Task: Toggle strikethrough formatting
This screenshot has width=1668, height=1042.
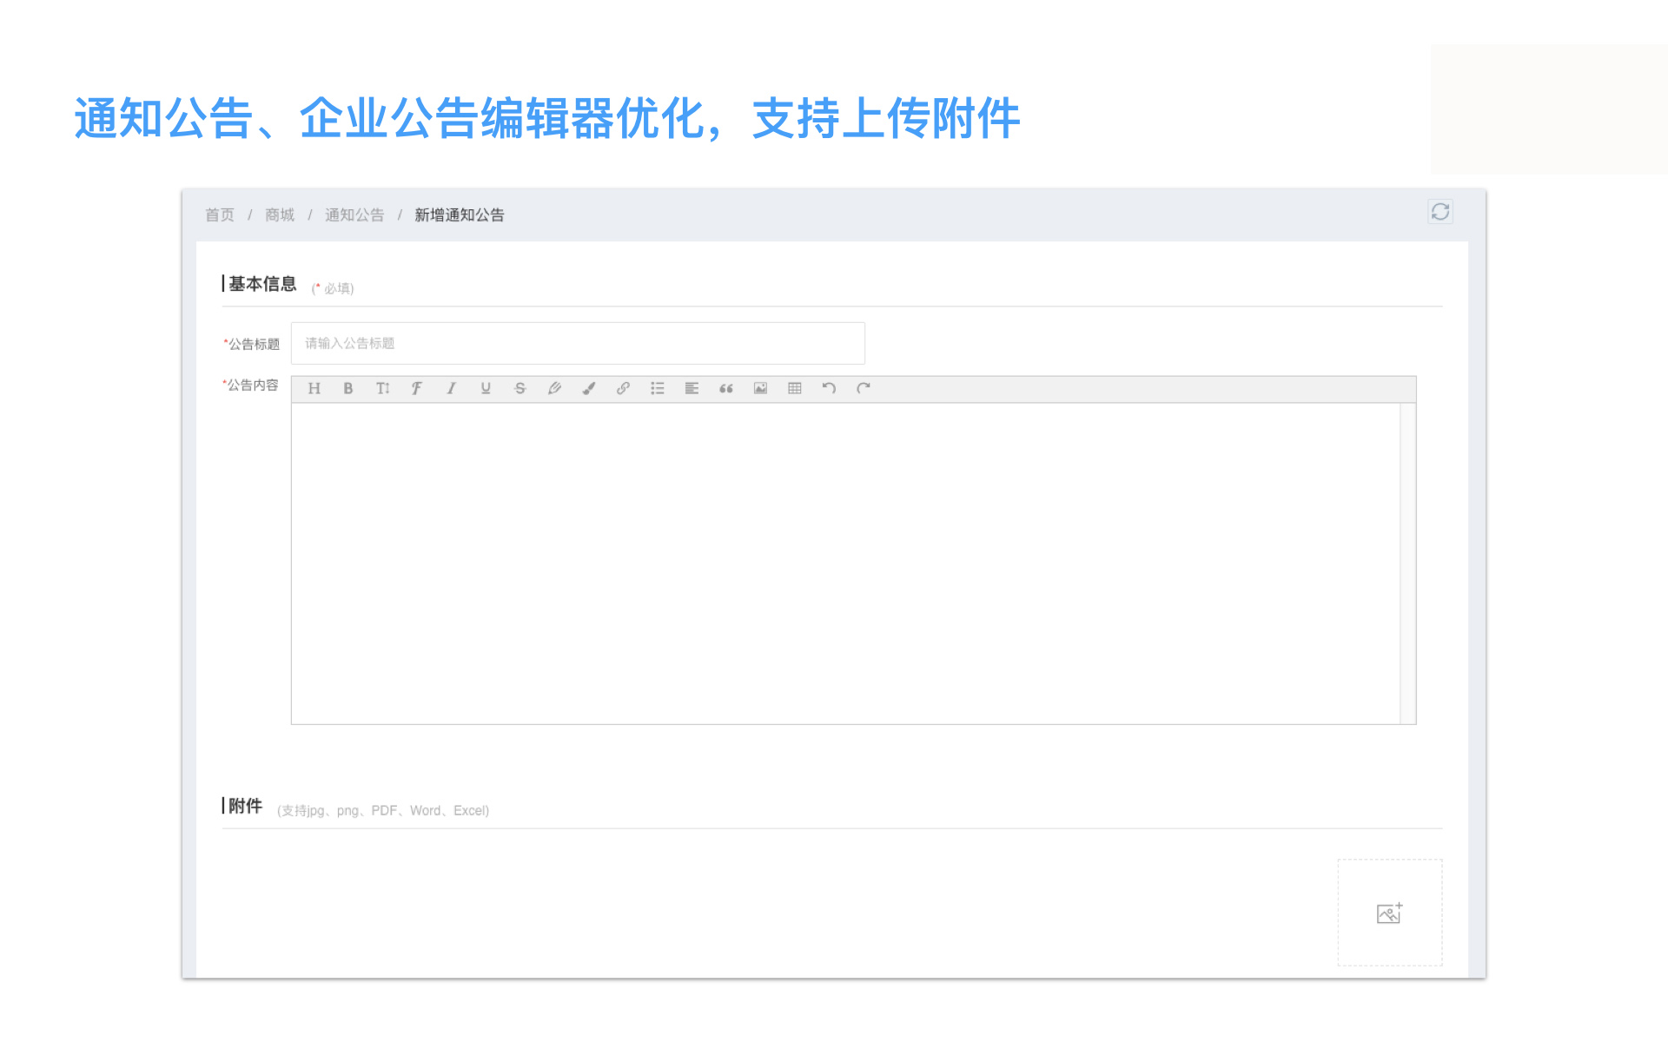Action: point(520,388)
